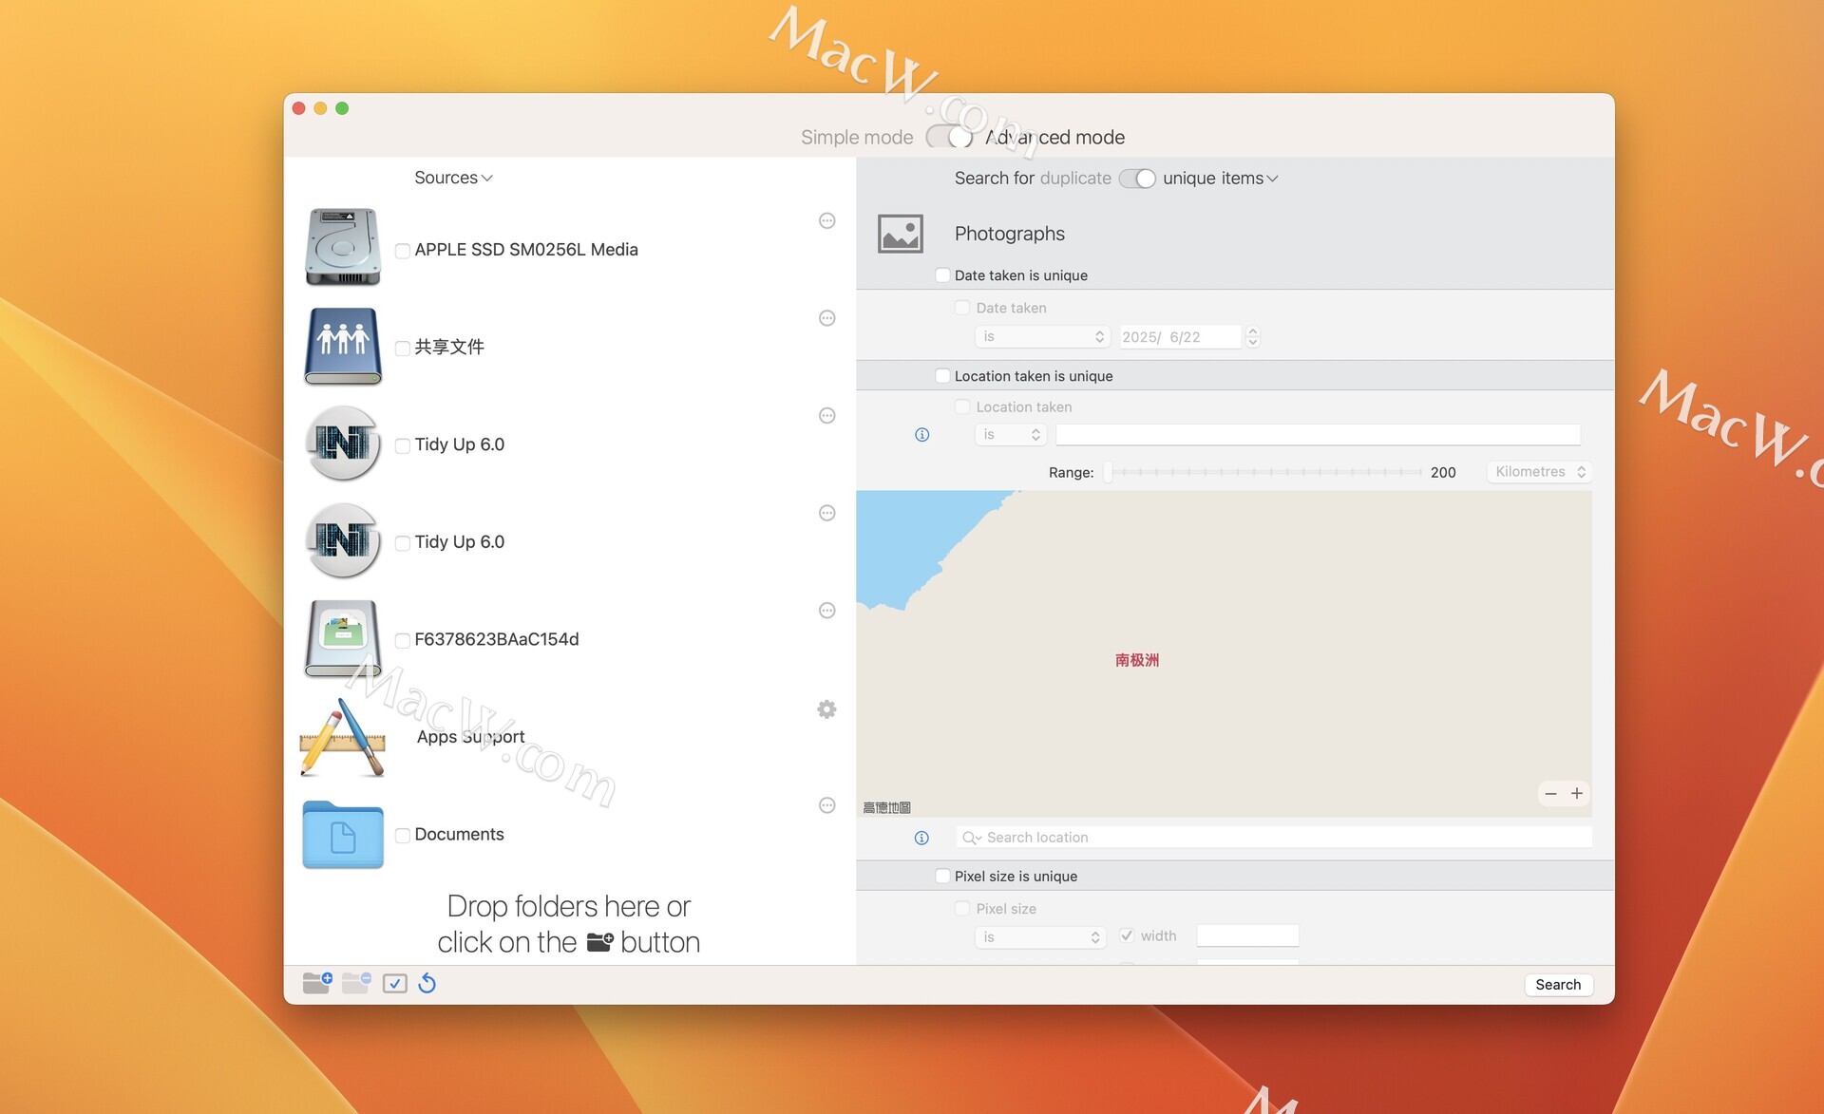This screenshot has height=1114, width=1824.
Task: Click the 南极洲 label on the map
Action: click(1136, 660)
